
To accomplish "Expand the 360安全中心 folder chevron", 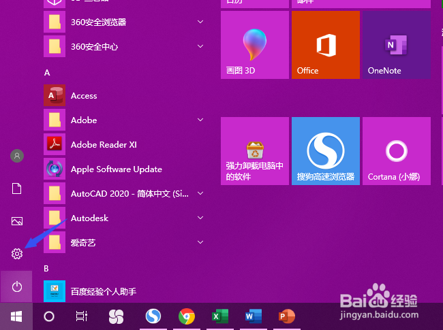I will (x=200, y=46).
